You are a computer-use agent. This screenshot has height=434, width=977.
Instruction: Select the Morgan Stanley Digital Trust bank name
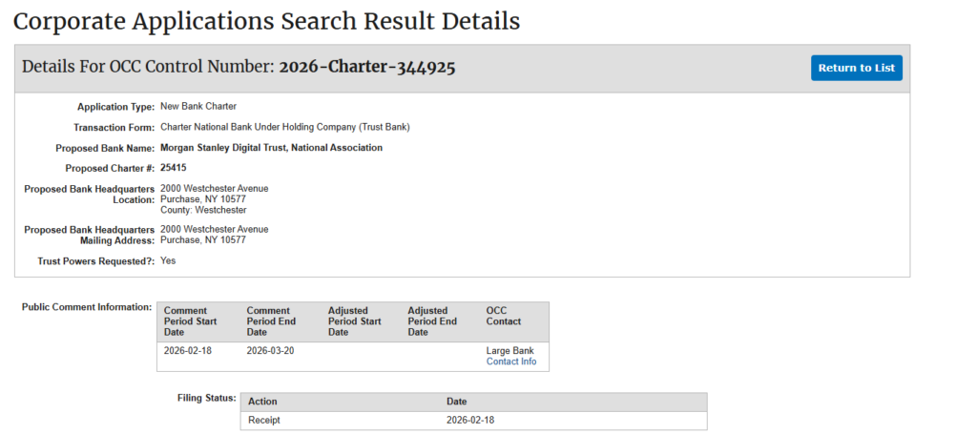[271, 148]
